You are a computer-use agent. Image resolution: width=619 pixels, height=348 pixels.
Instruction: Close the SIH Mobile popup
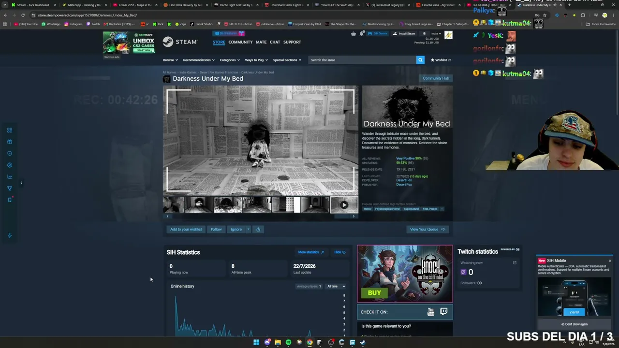(x=610, y=261)
